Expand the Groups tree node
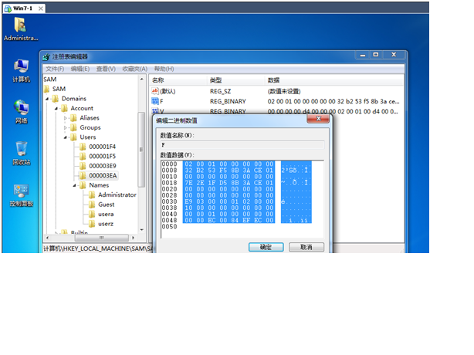The width and height of the screenshot is (474, 355). click(66, 128)
